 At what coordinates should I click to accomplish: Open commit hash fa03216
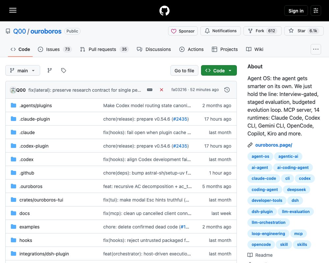point(179,90)
